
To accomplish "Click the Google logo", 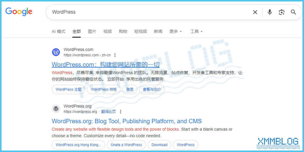I will 19,12.
